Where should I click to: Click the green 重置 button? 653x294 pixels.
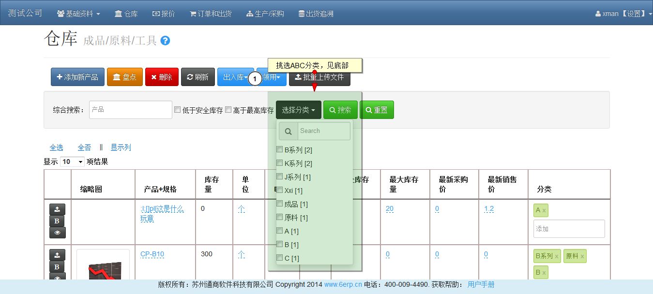click(377, 110)
